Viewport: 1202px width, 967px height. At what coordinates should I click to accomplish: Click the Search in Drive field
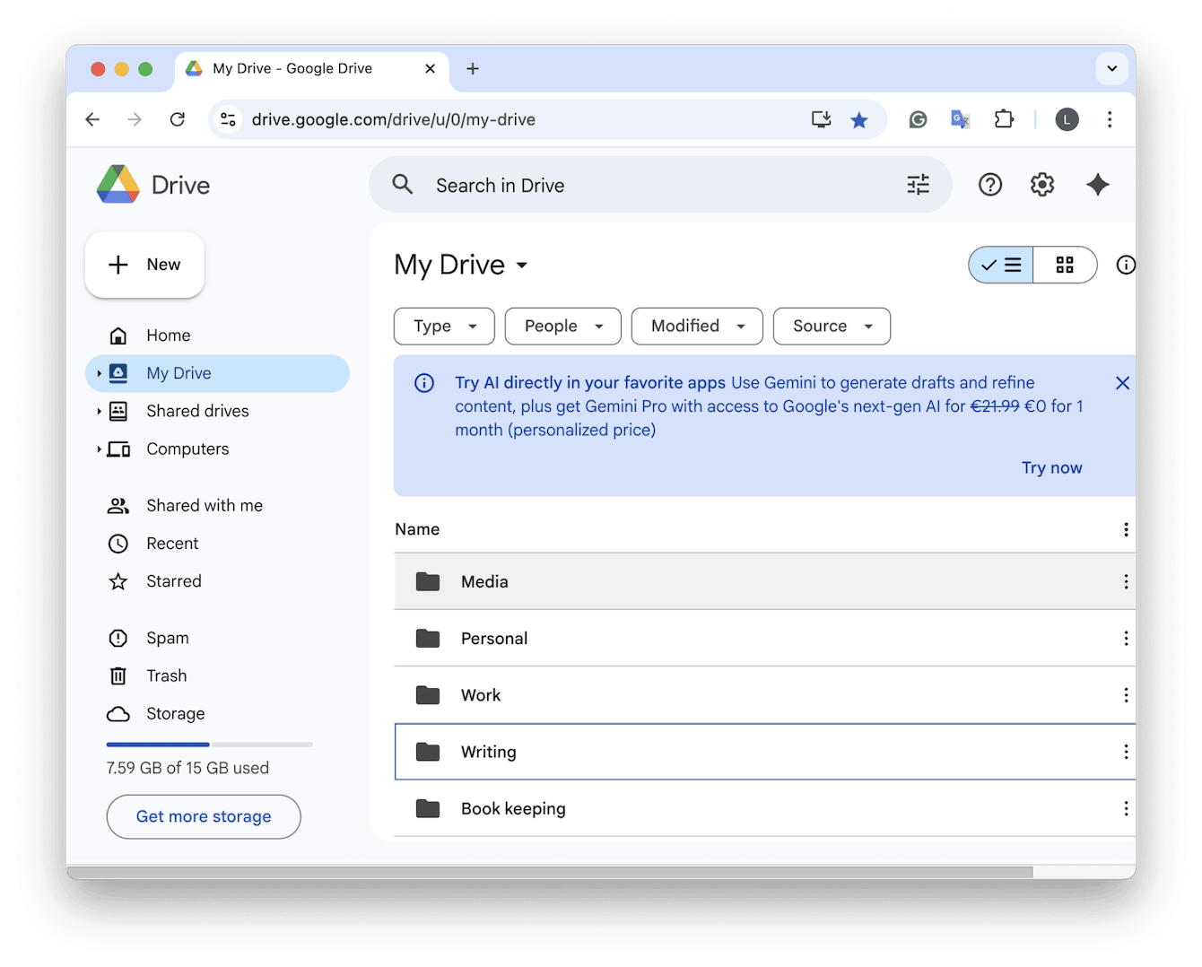coord(628,185)
